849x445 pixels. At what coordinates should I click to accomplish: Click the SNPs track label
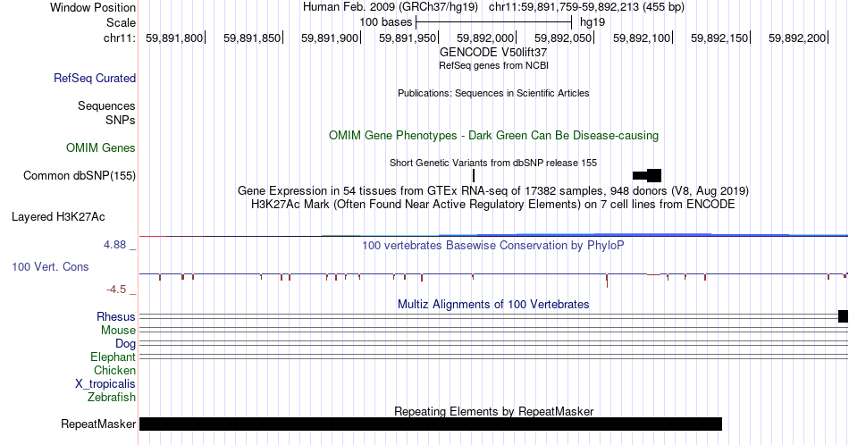[x=121, y=120]
